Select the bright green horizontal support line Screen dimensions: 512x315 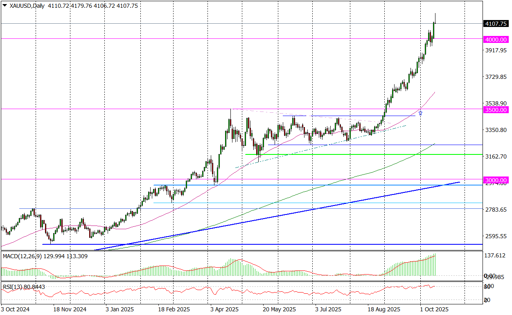(360, 154)
